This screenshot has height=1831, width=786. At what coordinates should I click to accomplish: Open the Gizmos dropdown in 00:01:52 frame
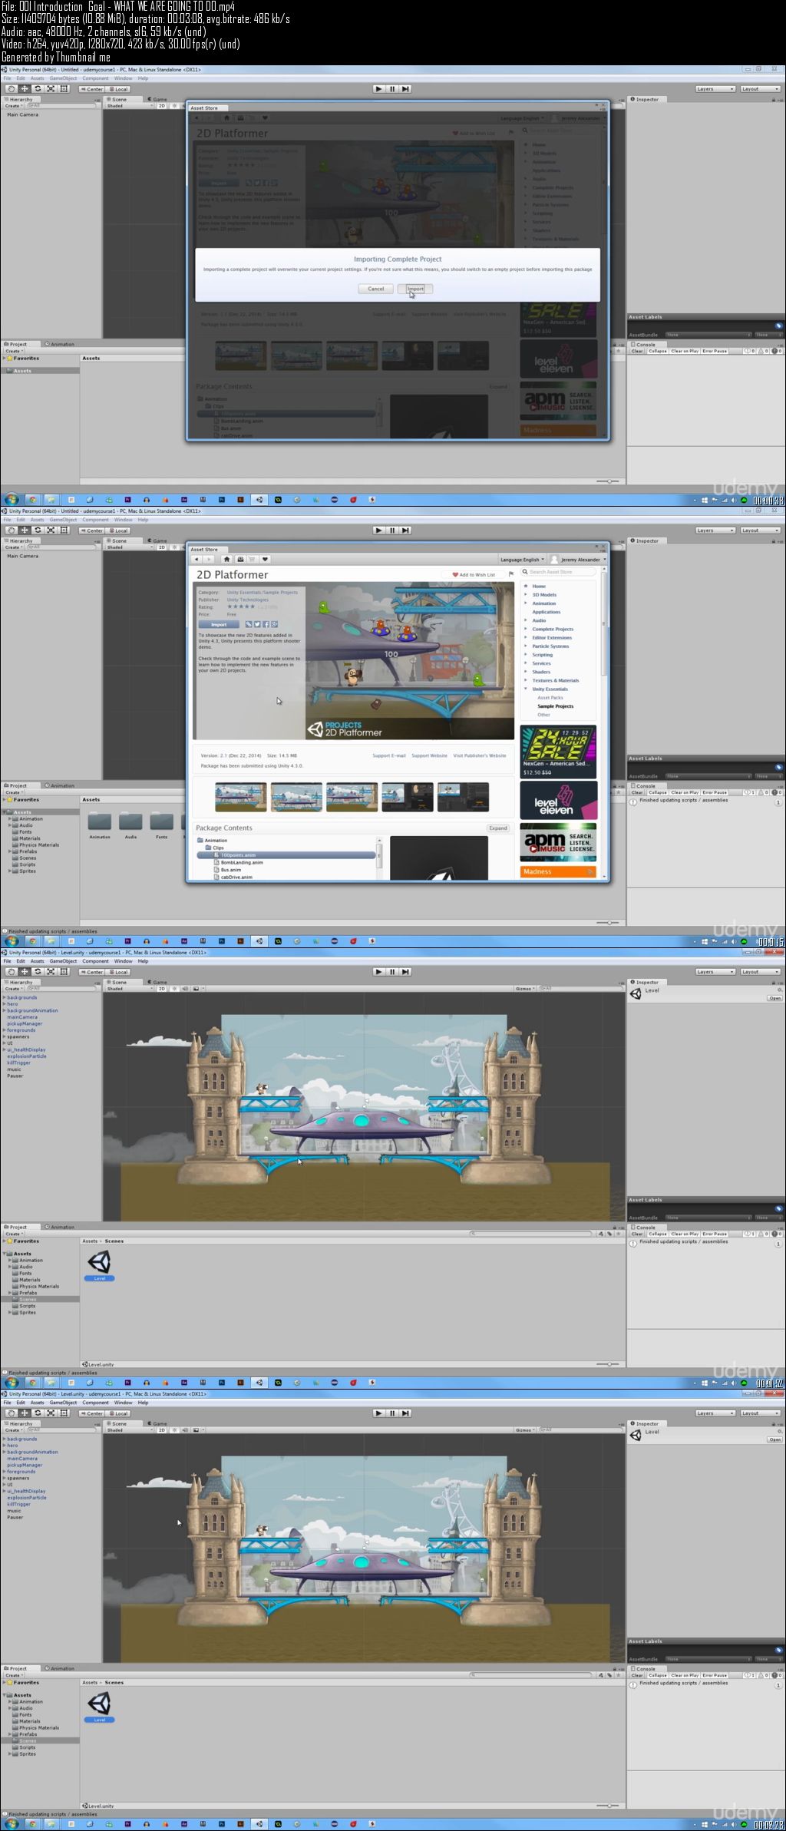click(x=523, y=989)
